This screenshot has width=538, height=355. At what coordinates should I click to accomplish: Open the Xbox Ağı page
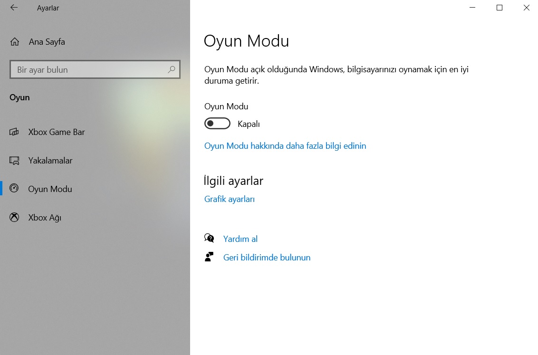pyautogui.click(x=45, y=218)
